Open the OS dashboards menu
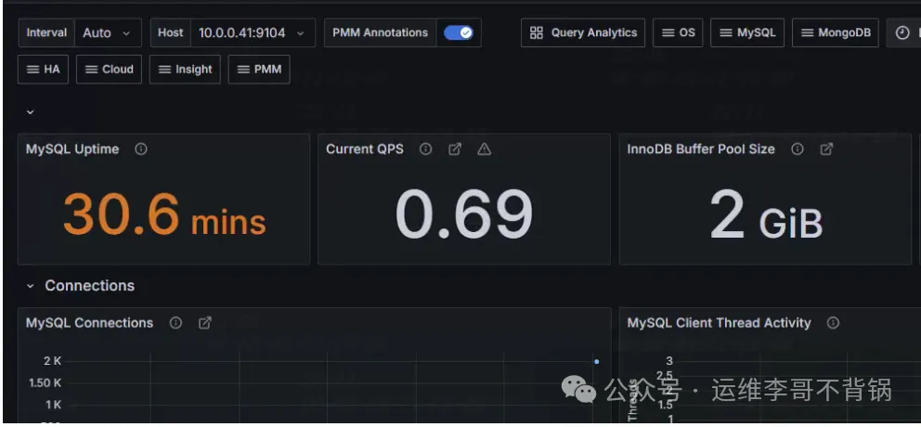 678,33
